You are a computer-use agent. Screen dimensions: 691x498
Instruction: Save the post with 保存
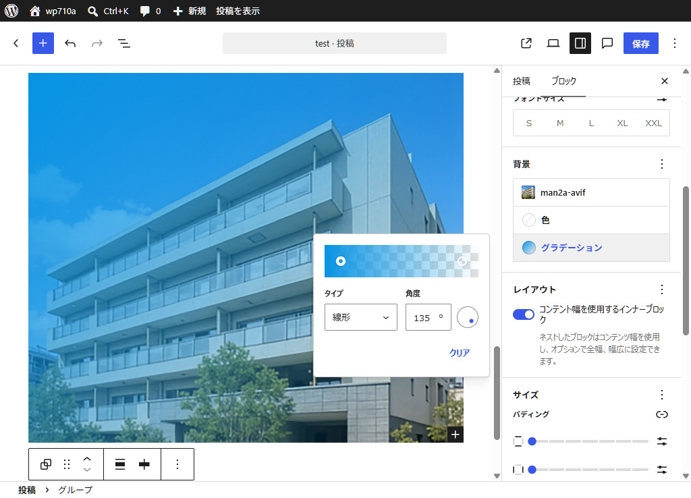point(641,43)
